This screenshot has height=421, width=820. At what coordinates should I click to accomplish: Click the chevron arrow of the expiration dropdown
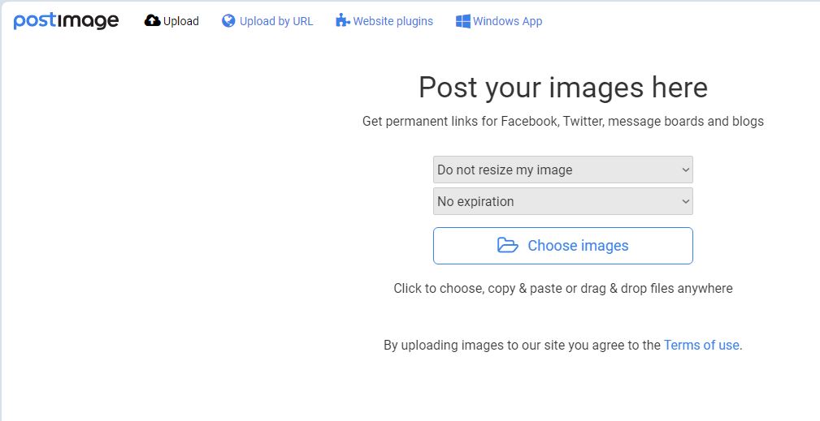coord(686,202)
